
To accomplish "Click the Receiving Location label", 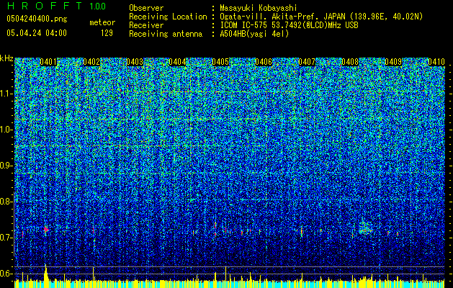I will pyautogui.click(x=168, y=17).
